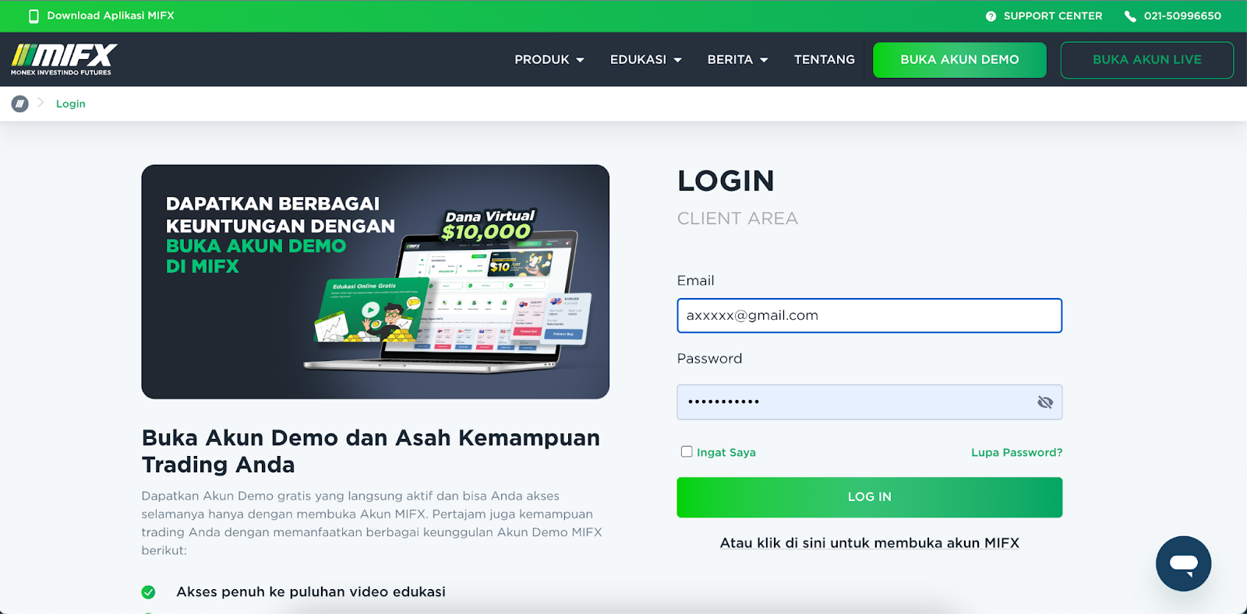Screen dimensions: 1247x614
Task: Click the Password input field
Action: click(x=869, y=402)
